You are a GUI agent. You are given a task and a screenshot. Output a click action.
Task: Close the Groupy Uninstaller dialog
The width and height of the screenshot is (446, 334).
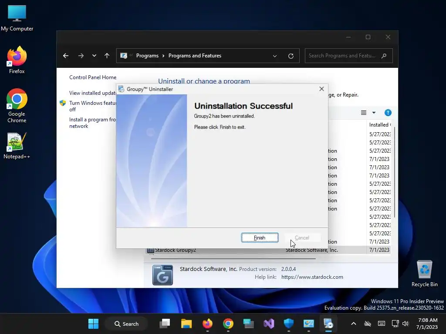321,89
